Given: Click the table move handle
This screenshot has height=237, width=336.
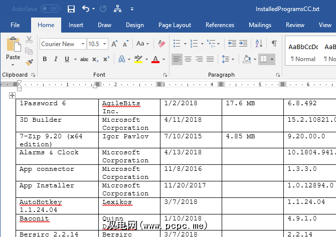Looking at the screenshot, I should point(12,96).
